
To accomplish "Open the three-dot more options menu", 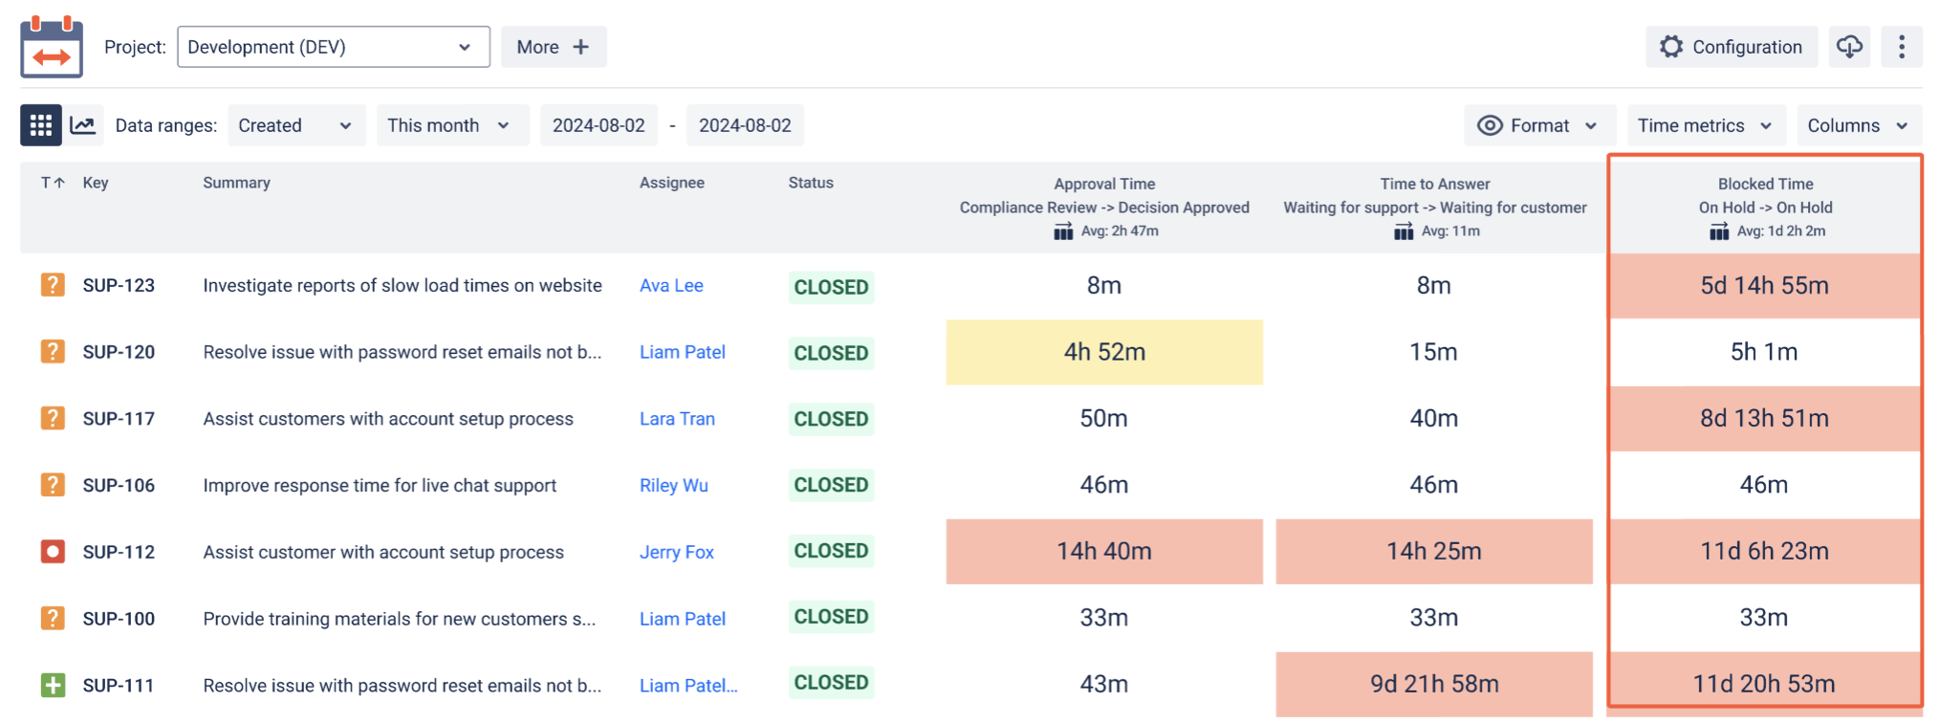I will coord(1902,47).
